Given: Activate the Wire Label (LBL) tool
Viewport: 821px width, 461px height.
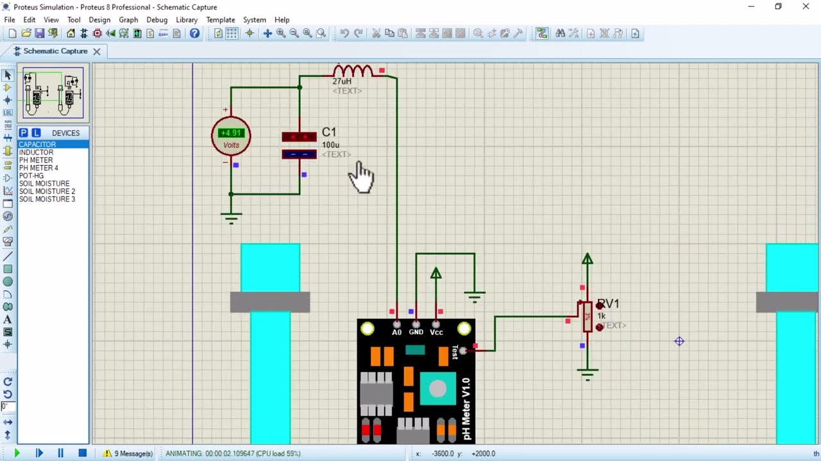Looking at the screenshot, I should click(x=8, y=113).
